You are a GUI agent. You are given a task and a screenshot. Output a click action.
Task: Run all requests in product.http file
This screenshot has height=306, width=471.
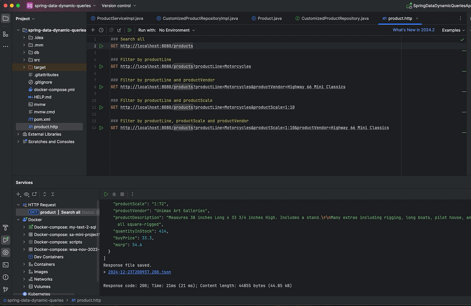130,30
